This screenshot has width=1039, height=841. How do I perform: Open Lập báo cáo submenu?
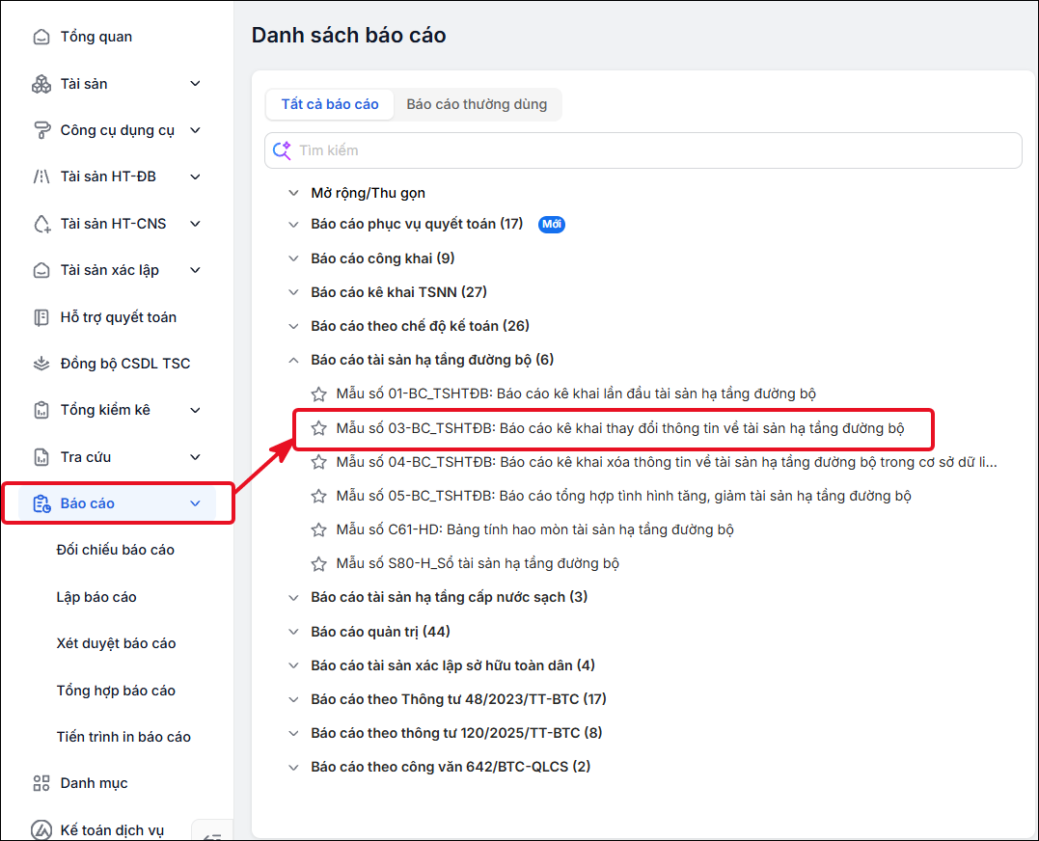pos(96,597)
